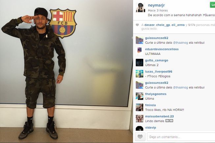
Task: Click thalyagoomes commenter avatar
Action: pos(140,96)
